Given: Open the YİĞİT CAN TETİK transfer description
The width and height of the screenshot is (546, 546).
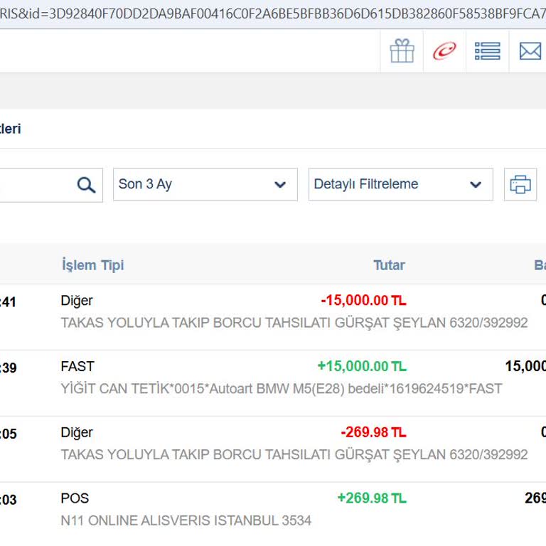Looking at the screenshot, I should (x=282, y=389).
